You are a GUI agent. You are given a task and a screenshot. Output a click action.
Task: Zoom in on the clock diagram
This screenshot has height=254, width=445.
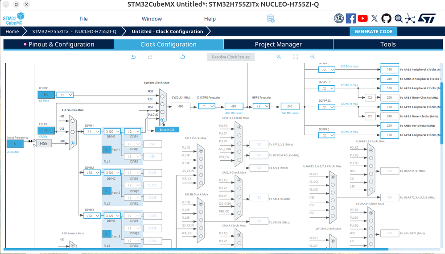279,57
